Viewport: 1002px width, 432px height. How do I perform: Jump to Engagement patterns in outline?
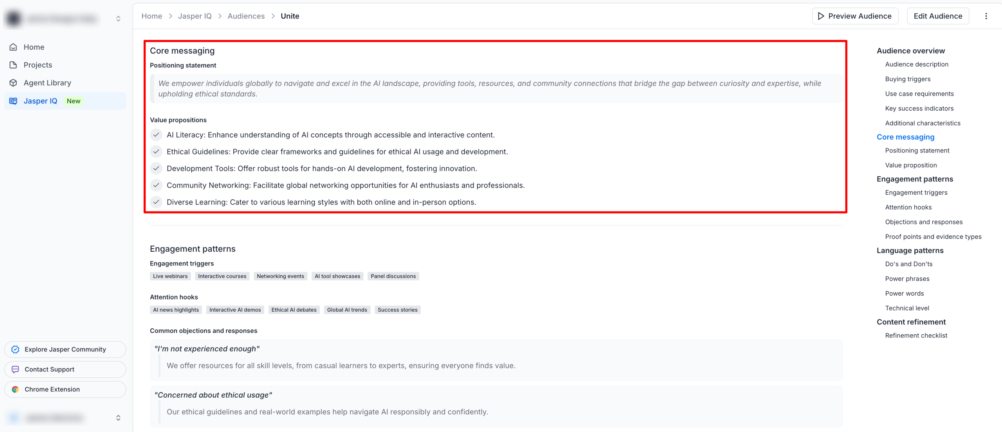click(915, 179)
